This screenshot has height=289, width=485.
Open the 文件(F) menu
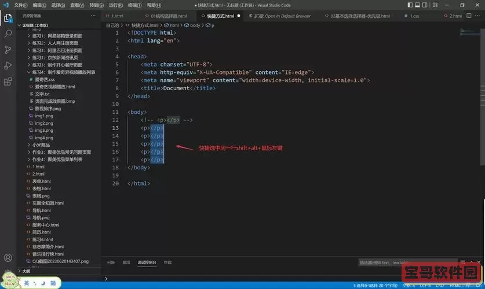(x=21, y=5)
